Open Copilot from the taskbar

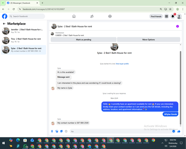click(11, 140)
